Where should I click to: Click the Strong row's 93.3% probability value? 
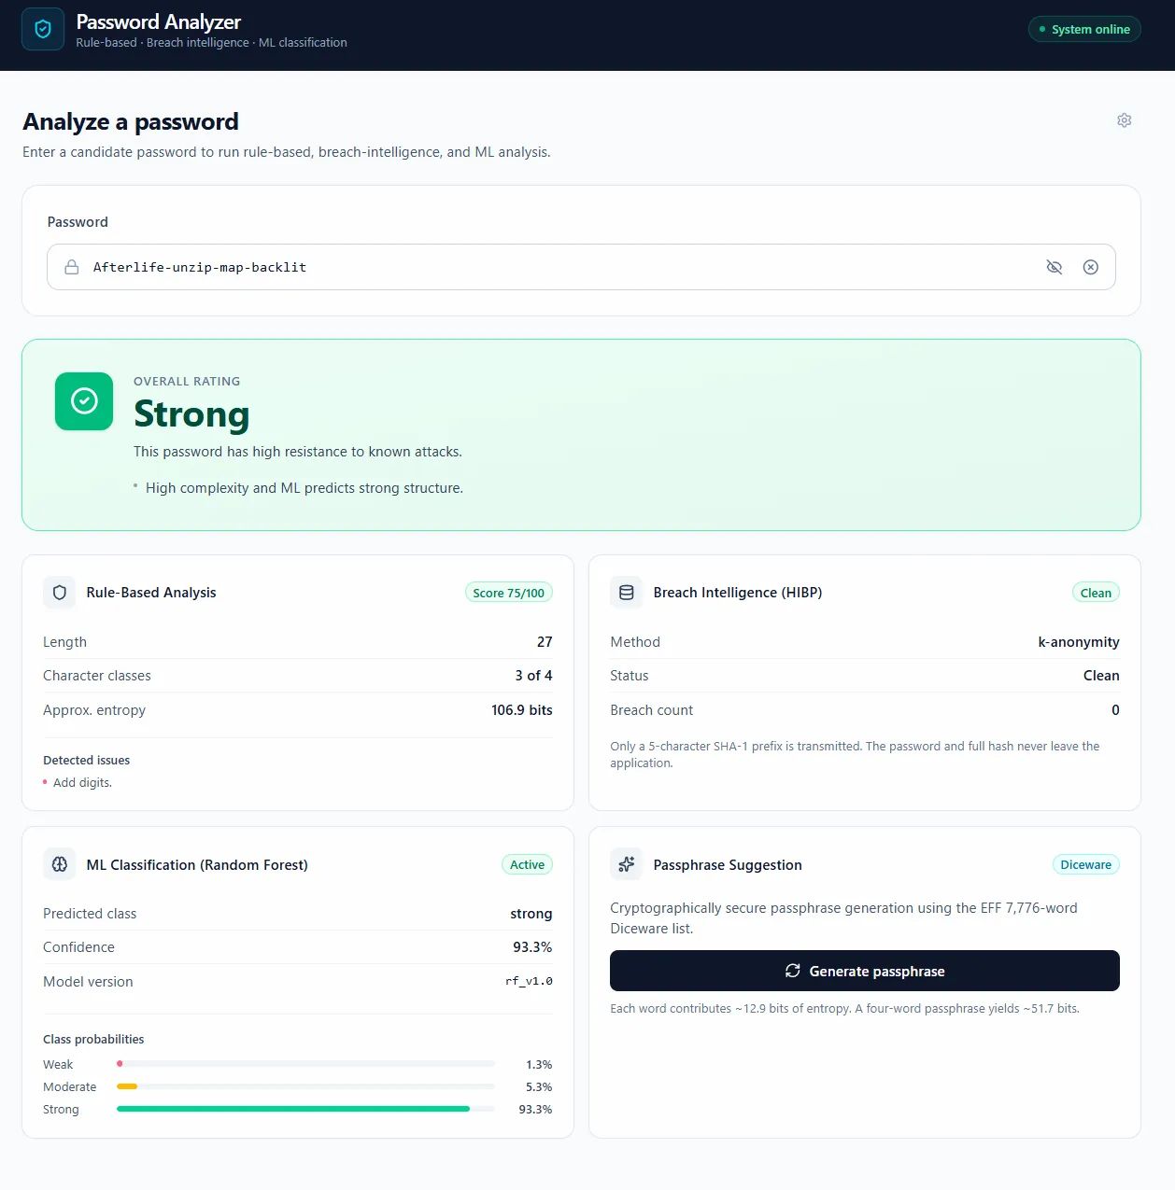pos(535,1110)
